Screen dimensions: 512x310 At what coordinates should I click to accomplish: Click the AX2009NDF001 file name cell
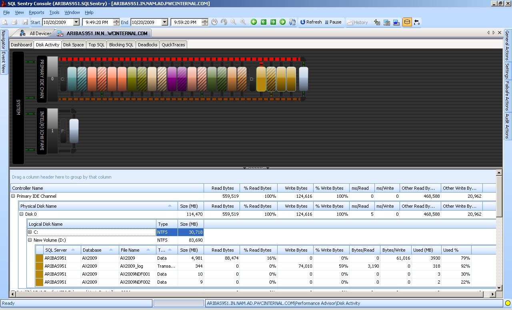[137, 274]
